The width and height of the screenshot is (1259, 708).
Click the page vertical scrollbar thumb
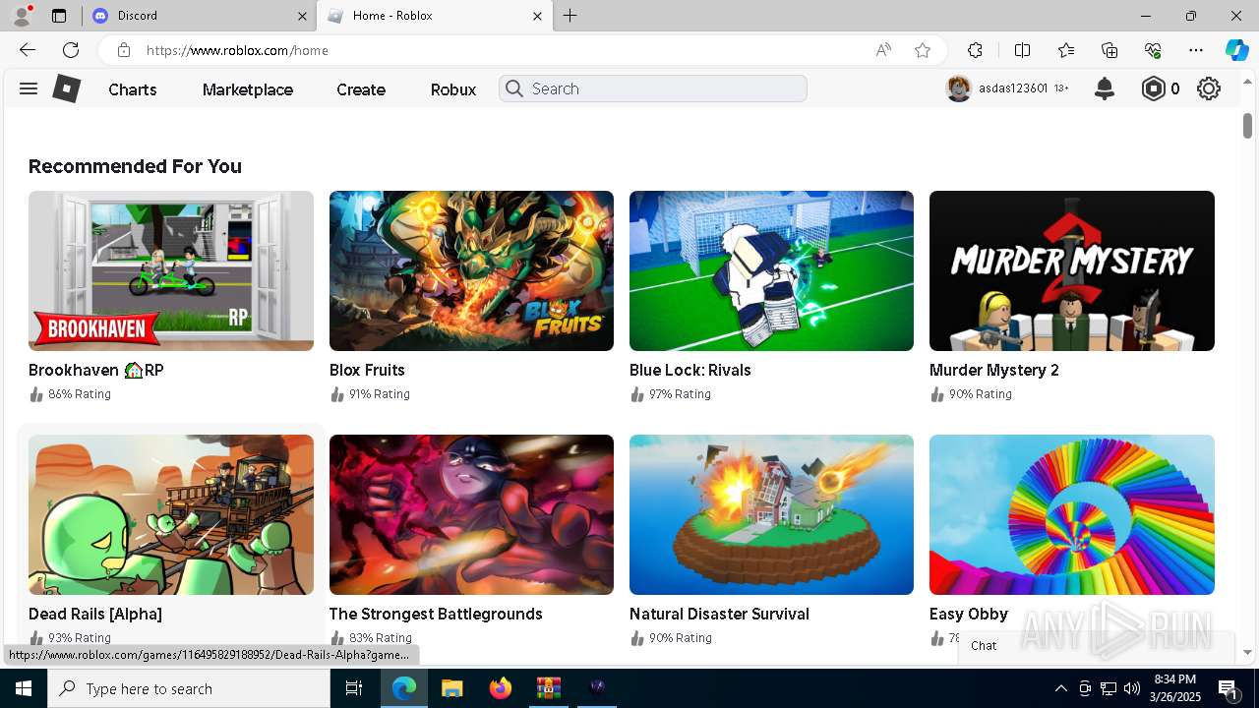click(1247, 126)
